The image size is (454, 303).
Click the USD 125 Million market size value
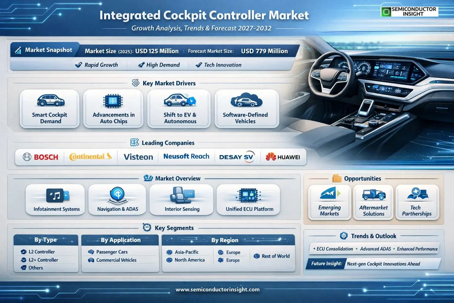point(157,51)
